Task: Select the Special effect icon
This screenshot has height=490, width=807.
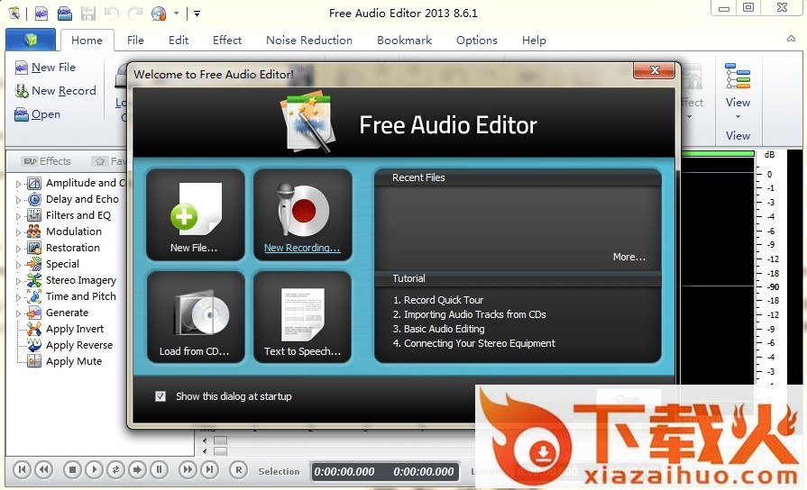Action: click(34, 264)
